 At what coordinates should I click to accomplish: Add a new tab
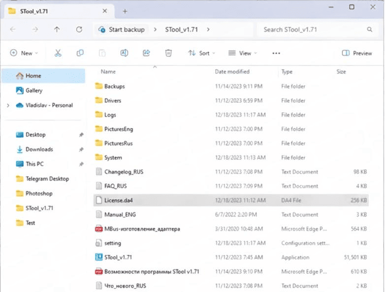point(125,11)
